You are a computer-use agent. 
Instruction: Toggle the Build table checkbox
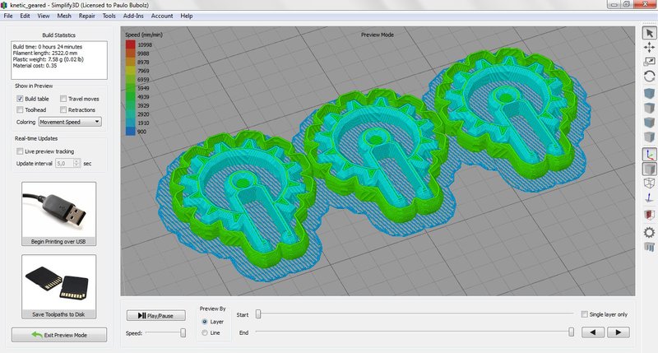[x=20, y=99]
